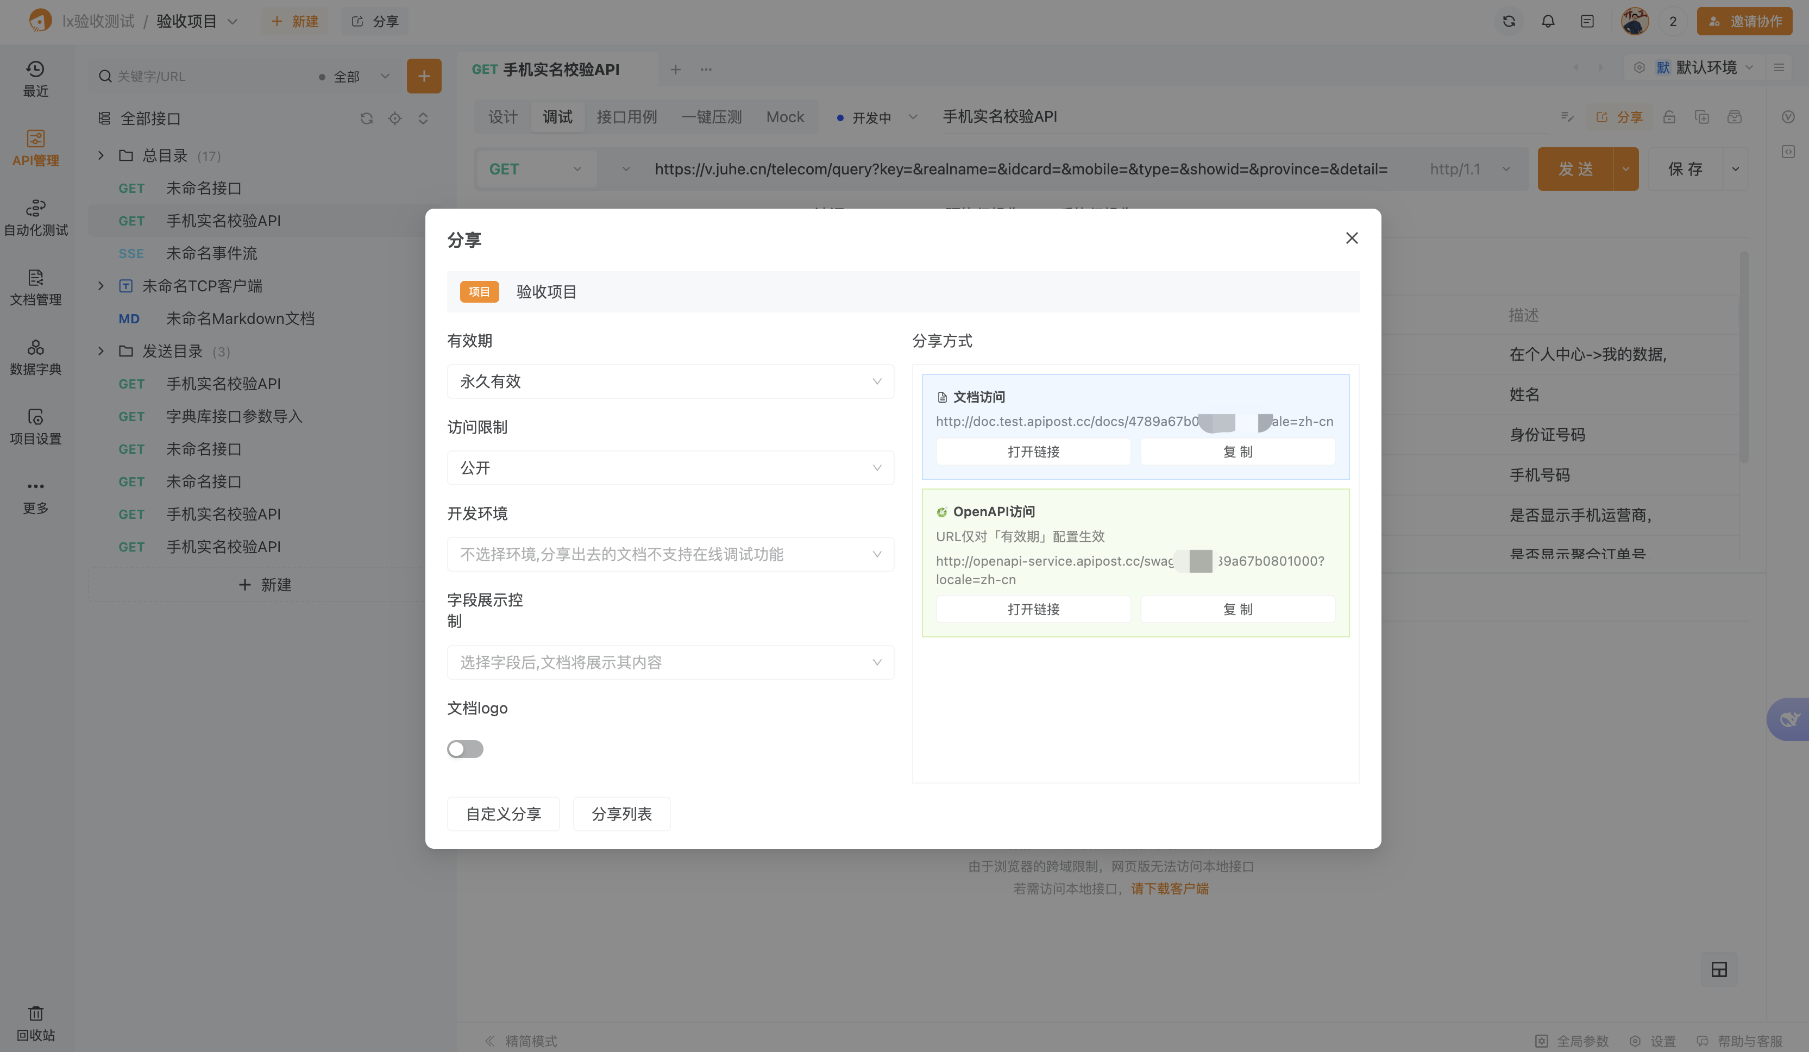Screen dimensions: 1809x1052
Task: Click the 保存 save button
Action: coord(1685,169)
